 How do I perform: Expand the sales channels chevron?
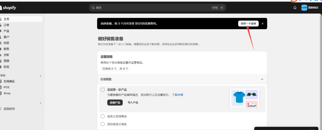tap(40, 76)
